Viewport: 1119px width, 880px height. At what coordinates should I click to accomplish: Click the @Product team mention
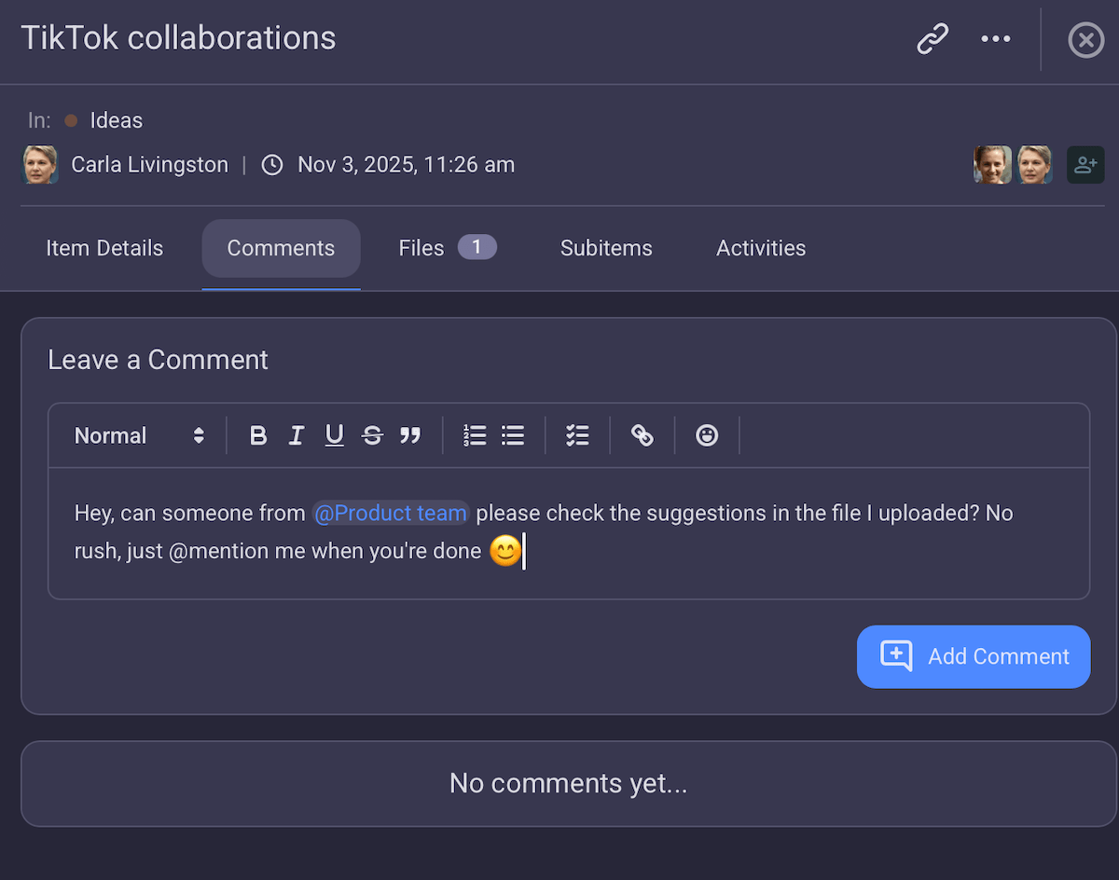[391, 513]
